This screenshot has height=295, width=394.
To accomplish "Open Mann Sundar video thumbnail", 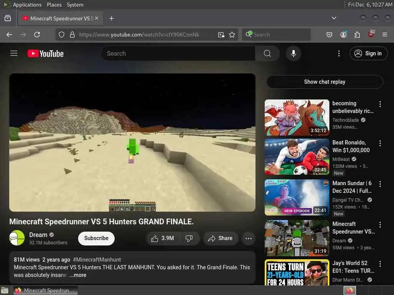I will 297,197.
